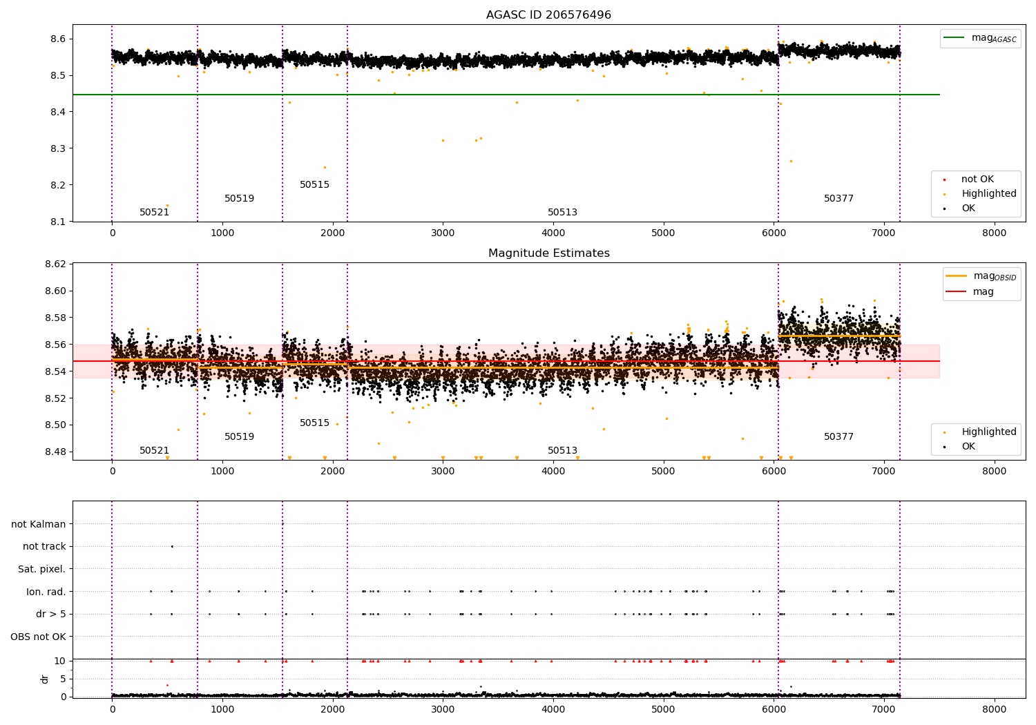
Task: Click the 'not Kalman' row label
Action: 39,525
